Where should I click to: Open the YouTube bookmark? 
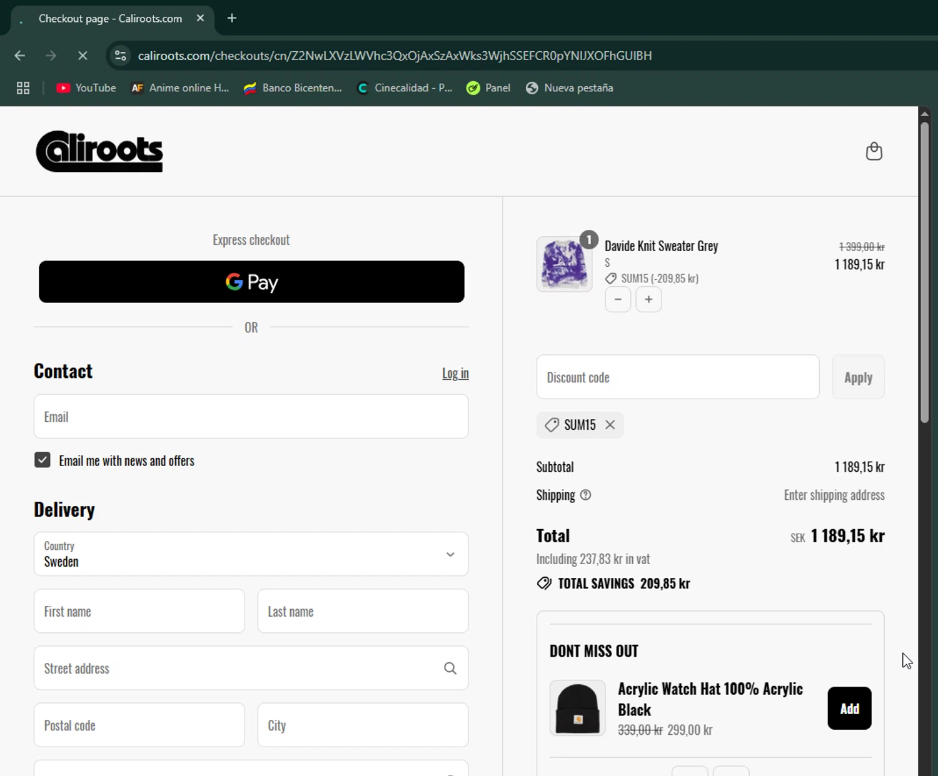point(86,88)
